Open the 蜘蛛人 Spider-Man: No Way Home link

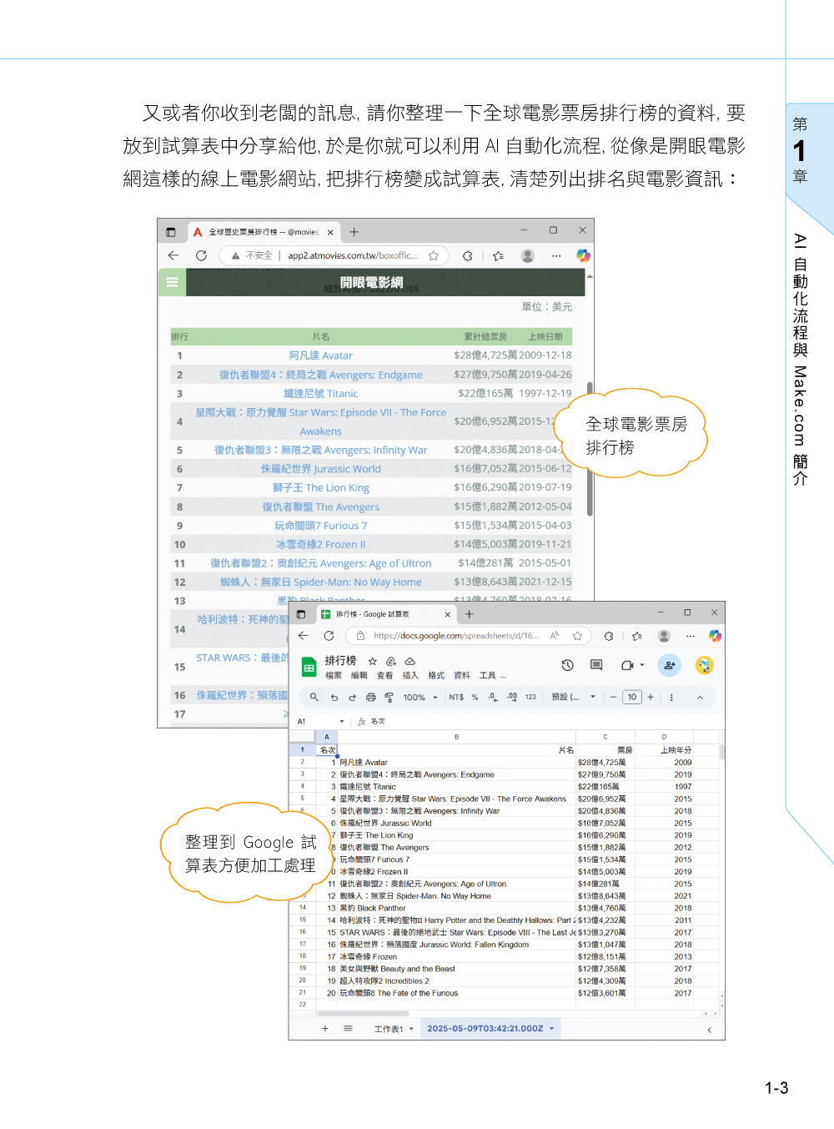click(x=321, y=582)
